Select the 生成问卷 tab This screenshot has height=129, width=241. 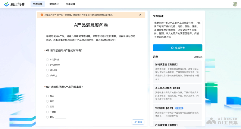tap(38, 4)
